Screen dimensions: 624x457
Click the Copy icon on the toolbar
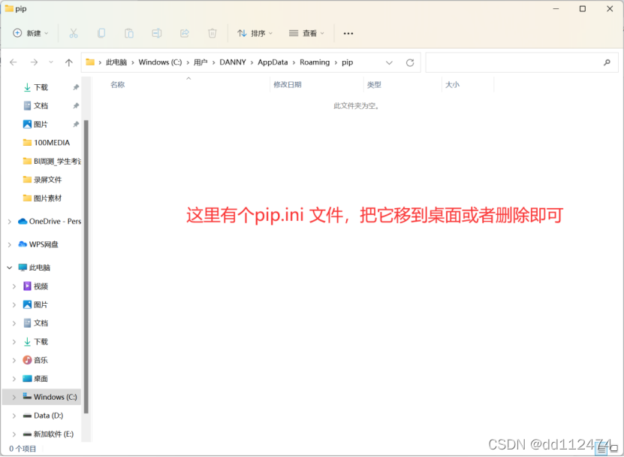[x=101, y=33]
